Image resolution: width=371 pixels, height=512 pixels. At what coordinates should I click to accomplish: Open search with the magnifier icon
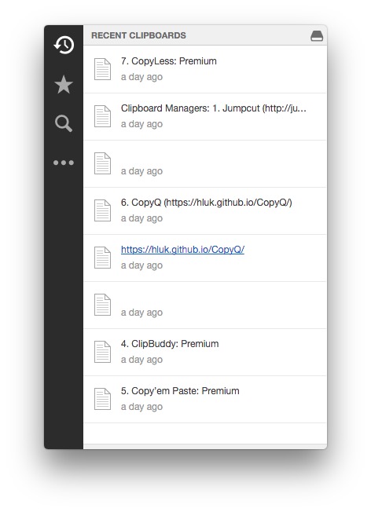point(64,123)
